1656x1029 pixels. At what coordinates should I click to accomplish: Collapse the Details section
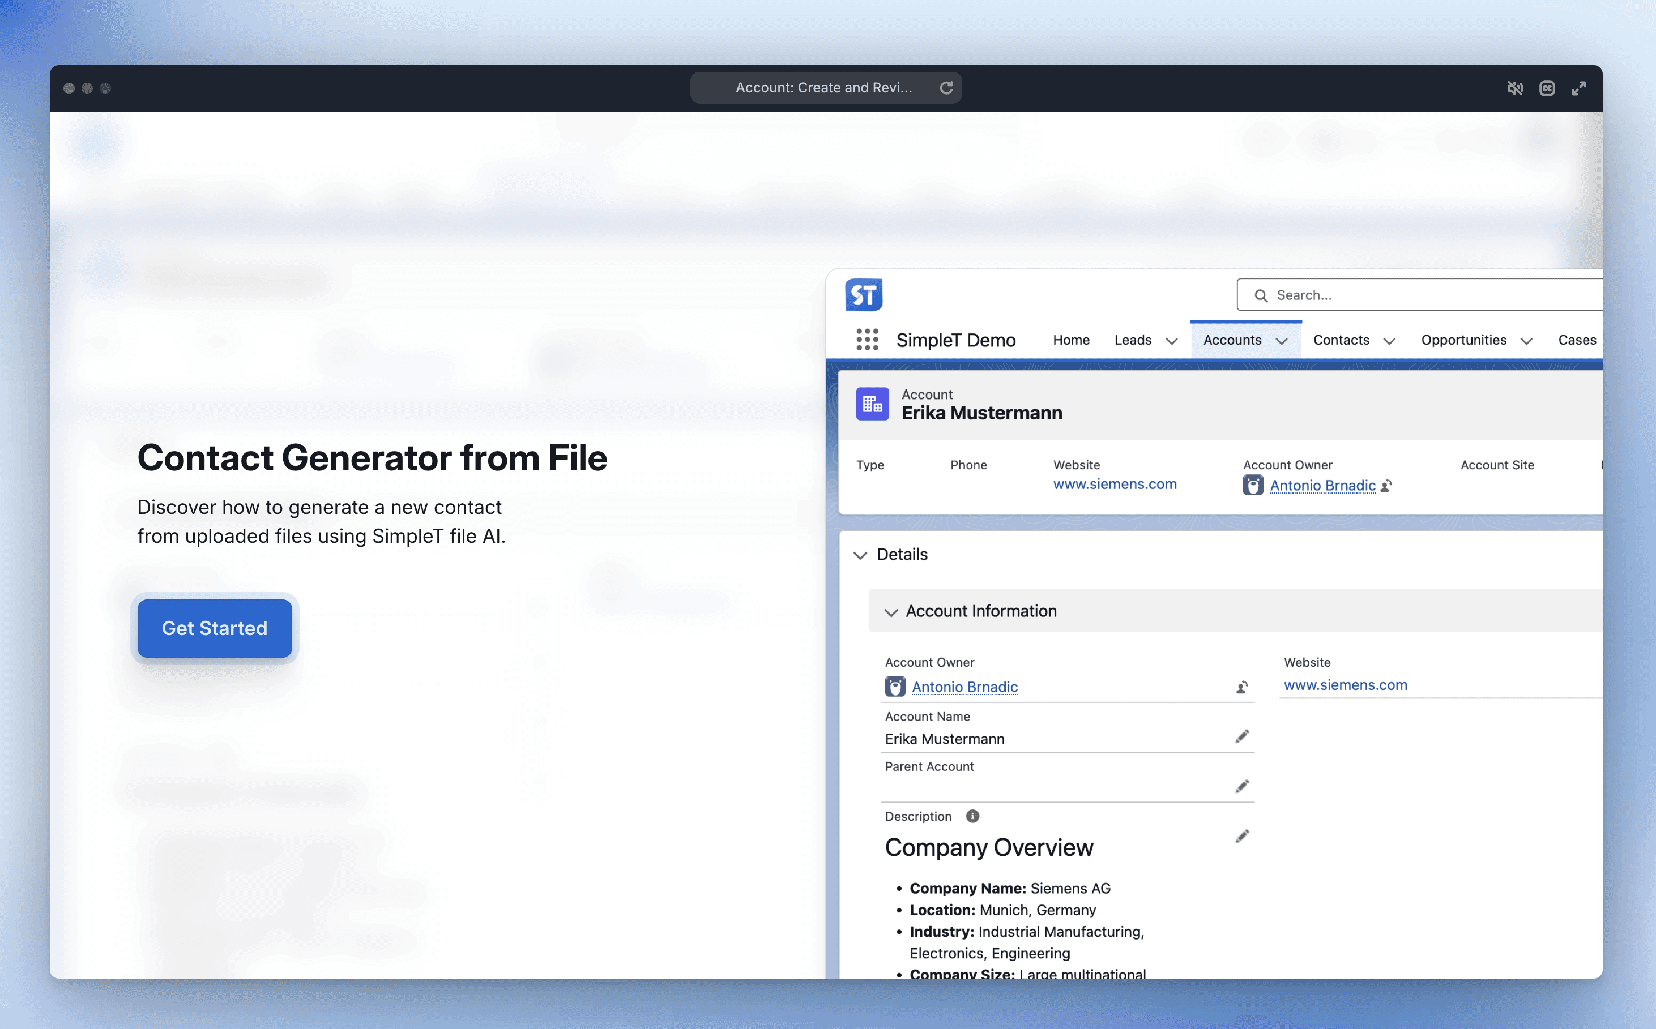[860, 555]
